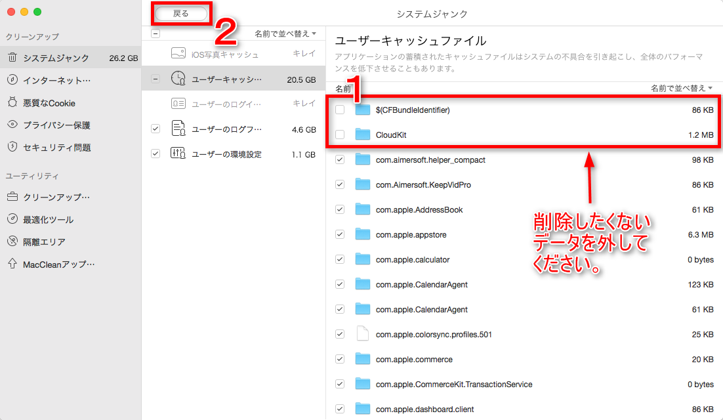Viewport: 723px width, 420px height.
Task: Click the MacCleanアップ upgrade arrow icon
Action: [12, 264]
